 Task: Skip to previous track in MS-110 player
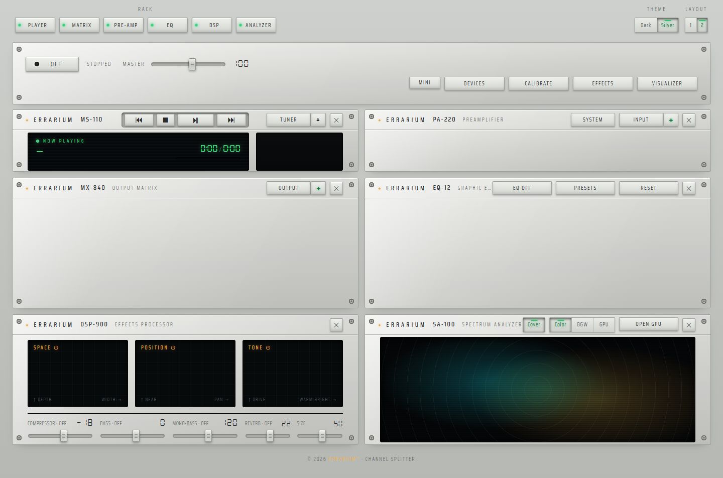click(139, 120)
